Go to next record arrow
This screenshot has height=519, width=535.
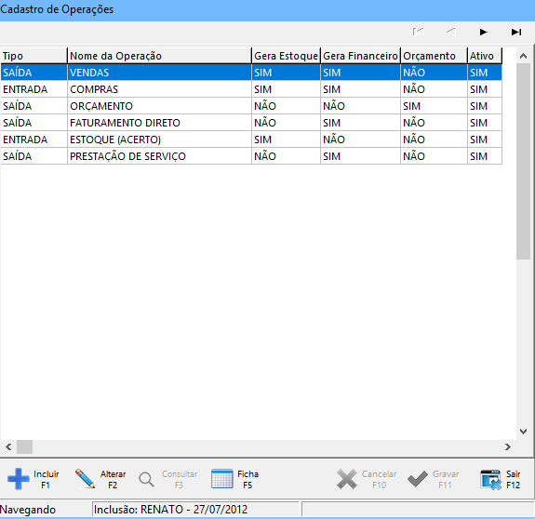[483, 32]
